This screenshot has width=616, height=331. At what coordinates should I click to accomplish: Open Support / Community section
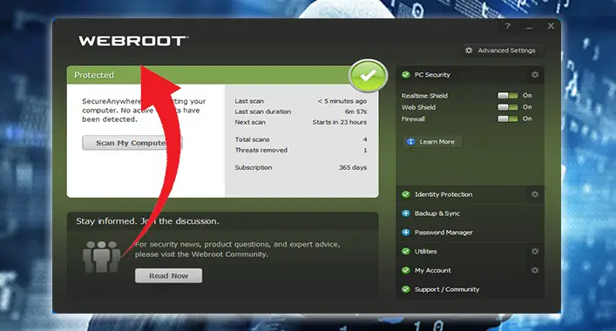click(x=447, y=289)
